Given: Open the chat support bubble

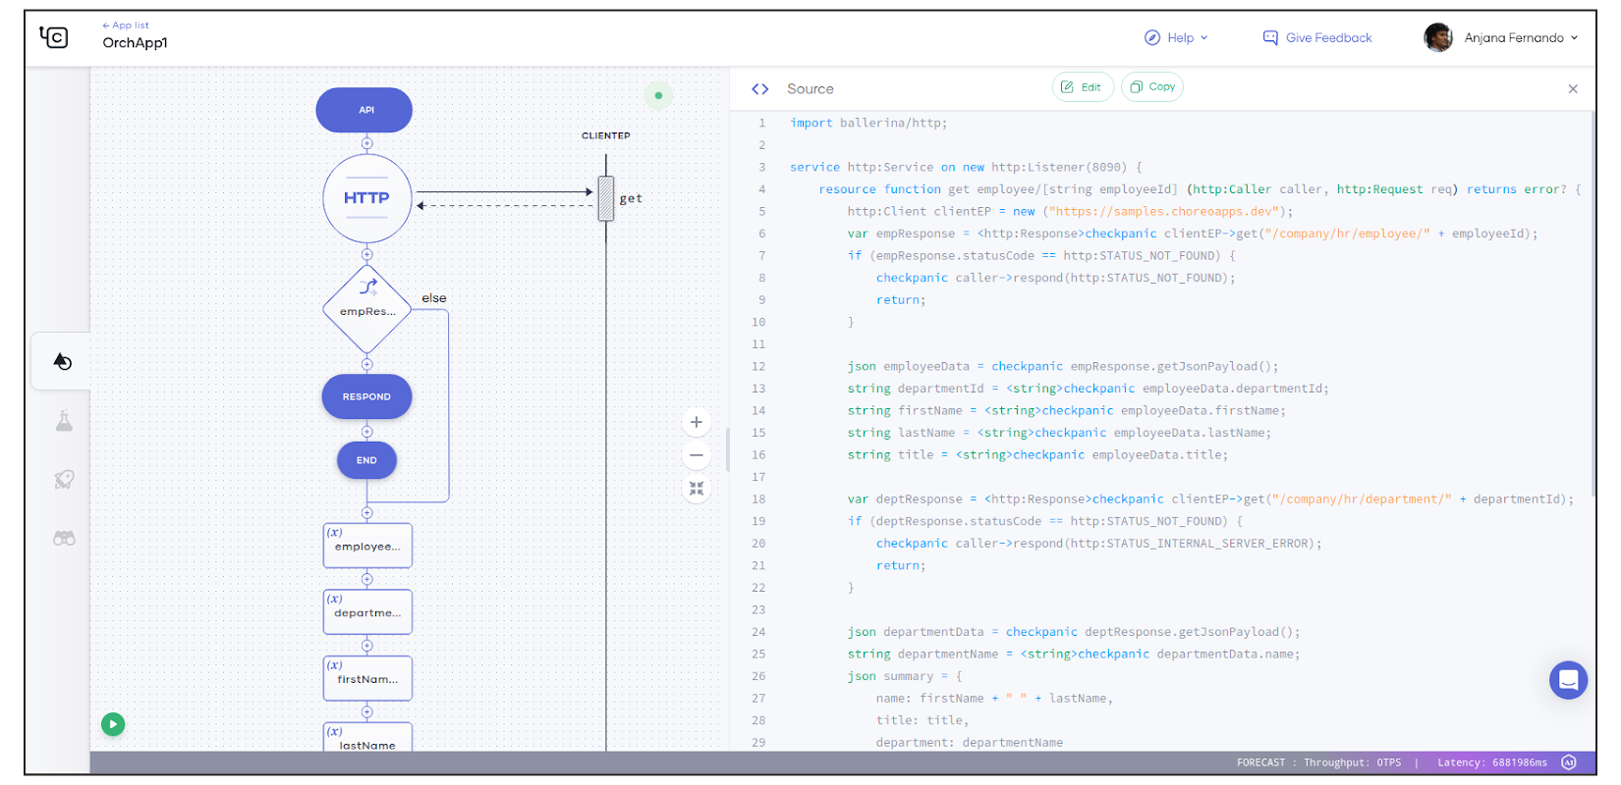Looking at the screenshot, I should click(1568, 680).
